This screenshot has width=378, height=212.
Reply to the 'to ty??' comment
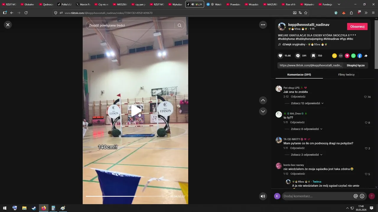point(297,122)
